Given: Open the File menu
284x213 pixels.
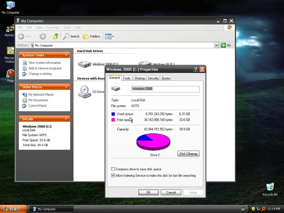Looking at the screenshot, I should tap(20, 27).
